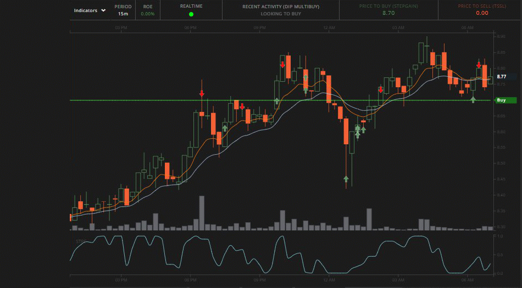
Task: Click the oscillator 1.0 scale label
Action: coord(499,236)
